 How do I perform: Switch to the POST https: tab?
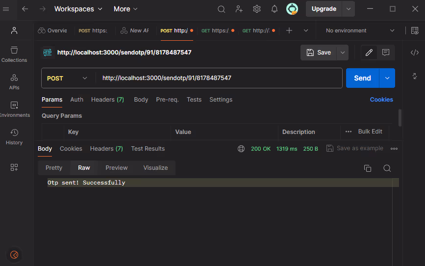pyautogui.click(x=93, y=30)
